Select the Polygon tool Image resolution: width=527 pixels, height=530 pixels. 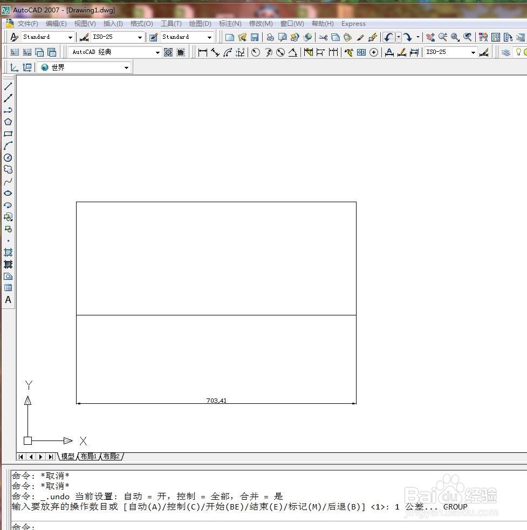8,122
